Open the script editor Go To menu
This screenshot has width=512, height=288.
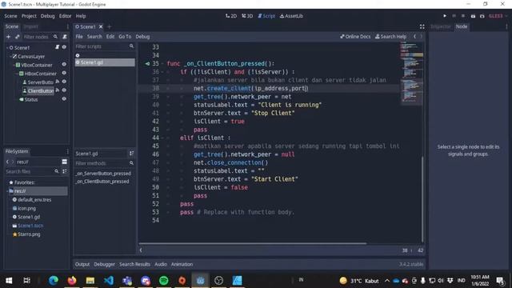coord(125,37)
